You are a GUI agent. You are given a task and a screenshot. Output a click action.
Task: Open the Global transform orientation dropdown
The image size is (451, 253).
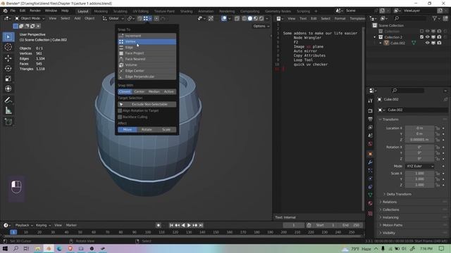[113, 18]
